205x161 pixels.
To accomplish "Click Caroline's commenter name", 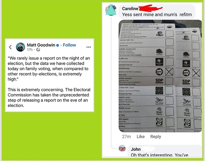I will tap(130, 9).
